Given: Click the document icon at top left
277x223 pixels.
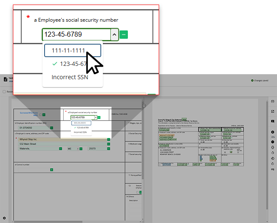Looking at the screenshot, I should [x=5, y=79].
